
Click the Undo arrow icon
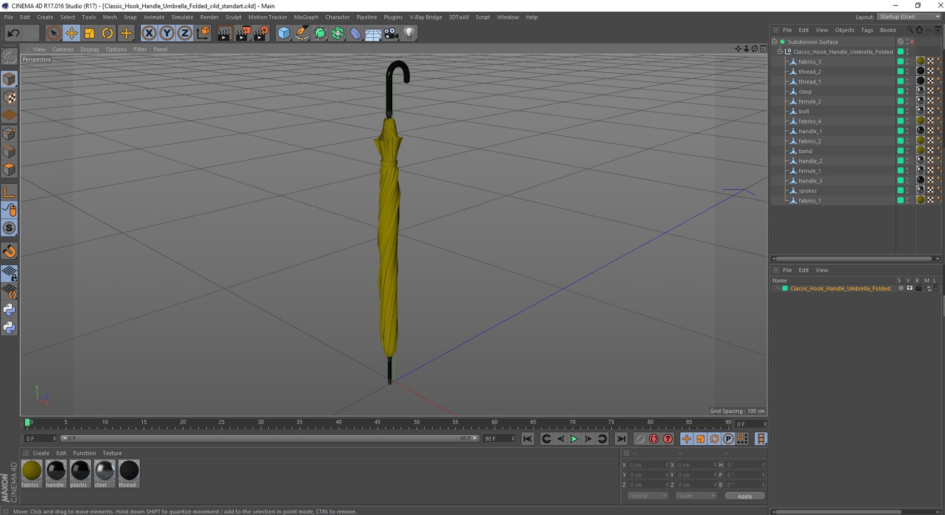click(13, 33)
